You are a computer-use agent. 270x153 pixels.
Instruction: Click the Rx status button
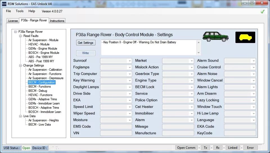tap(218, 148)
